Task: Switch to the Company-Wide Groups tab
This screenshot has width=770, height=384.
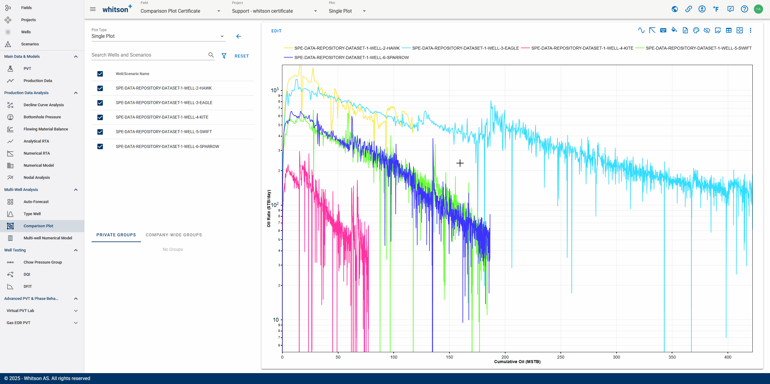Action: pyautogui.click(x=174, y=235)
